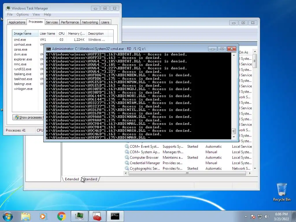Select the explorer.exe process
The image size is (296, 222).
click(x=23, y=59)
